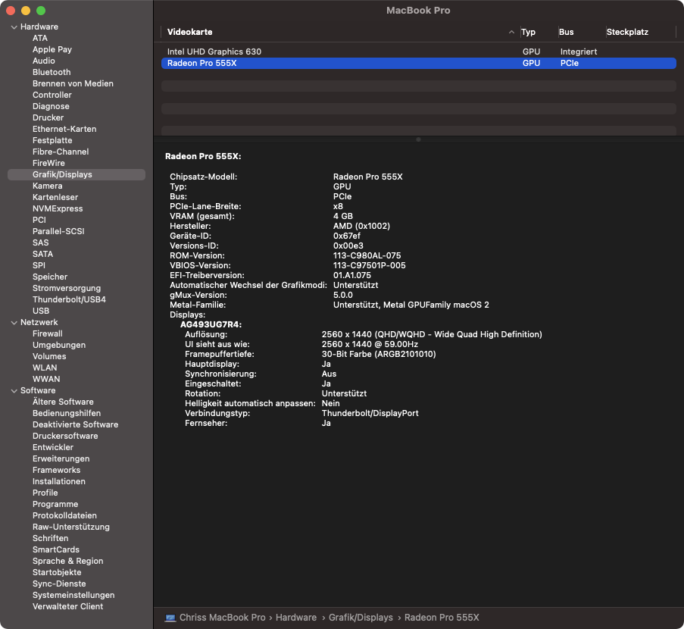Viewport: 684px width, 629px height.
Task: Select Startobjekte in the sidebar
Action: tap(57, 572)
